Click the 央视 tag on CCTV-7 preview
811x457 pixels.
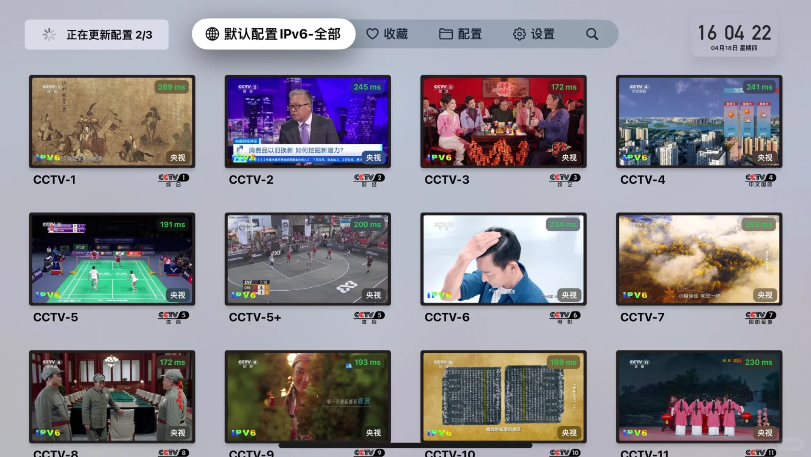click(764, 295)
